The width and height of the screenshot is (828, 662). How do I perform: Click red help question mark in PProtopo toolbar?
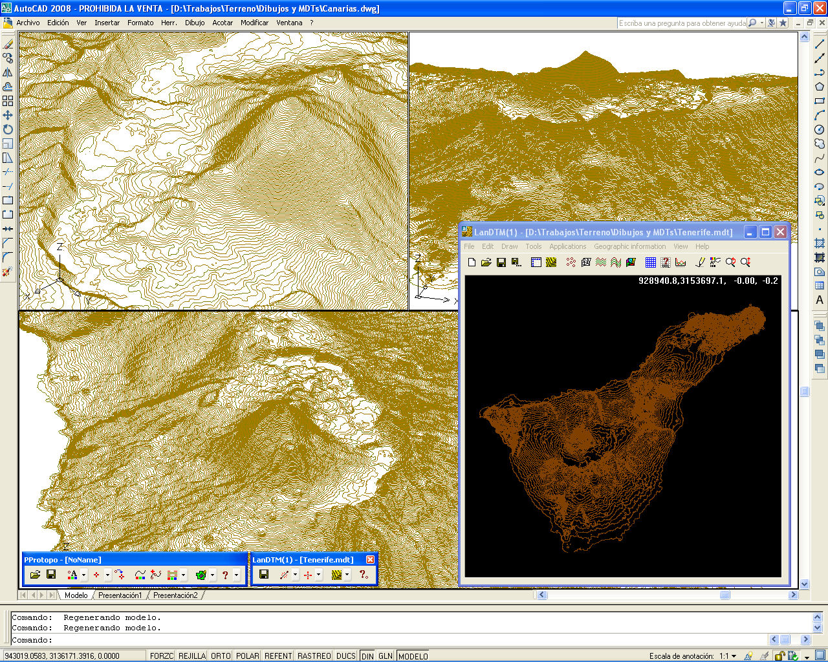pyautogui.click(x=225, y=575)
